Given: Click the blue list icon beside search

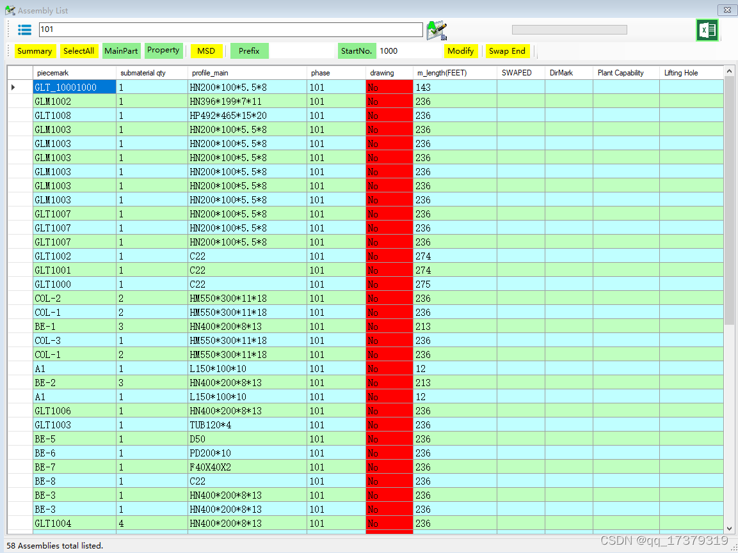Looking at the screenshot, I should [x=24, y=29].
